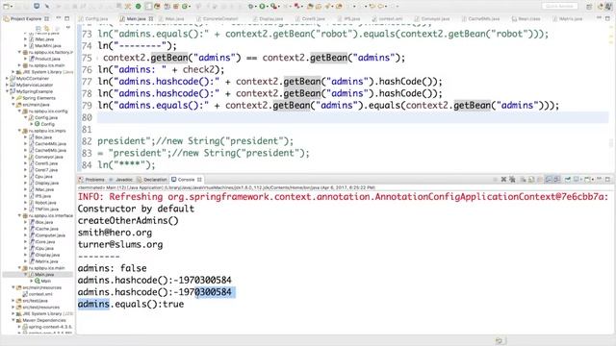Switch to Display.java editor tab

point(269,19)
